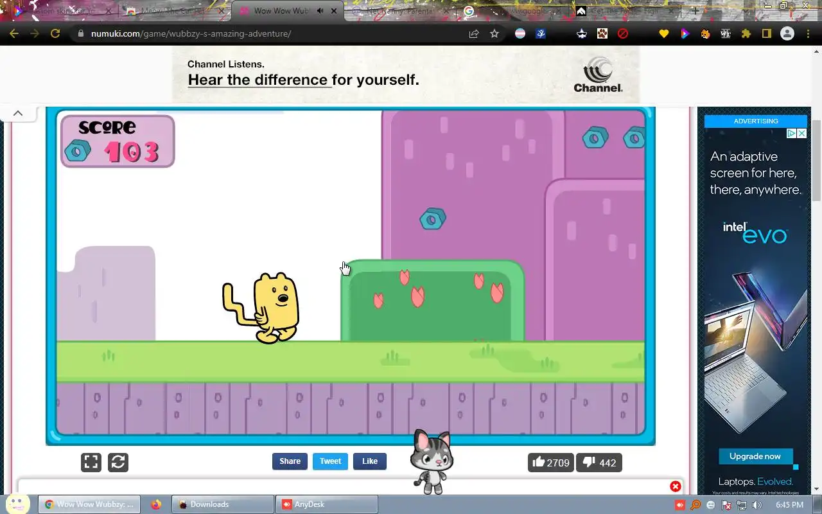The height and width of the screenshot is (514, 822).
Task: Open the extensions puzzle piece menu
Action: pyautogui.click(x=746, y=33)
